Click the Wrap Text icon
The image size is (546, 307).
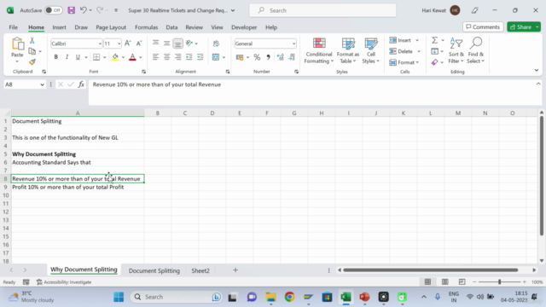click(x=216, y=43)
